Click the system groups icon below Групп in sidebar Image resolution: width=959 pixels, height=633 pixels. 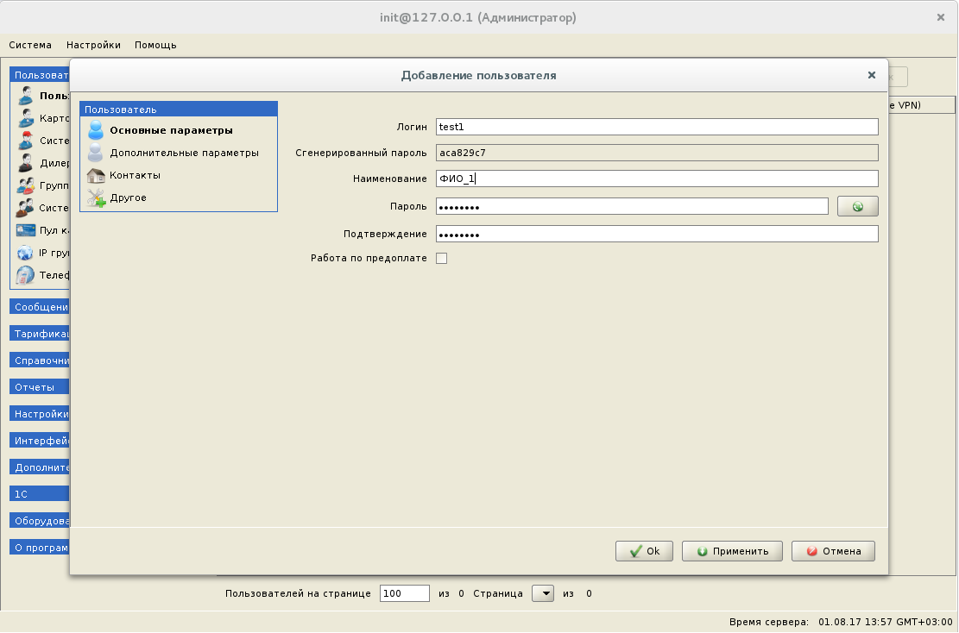tap(26, 208)
